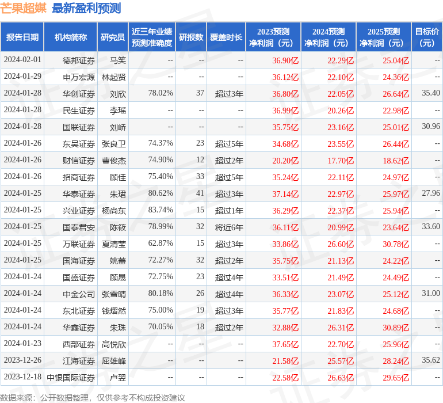The height and width of the screenshot is (403, 443).
Task: Click the 研究员 column header
Action: point(113,37)
